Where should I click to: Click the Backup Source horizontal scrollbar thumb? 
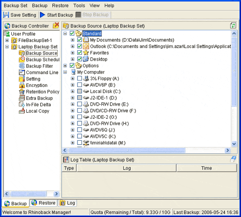[127, 150]
